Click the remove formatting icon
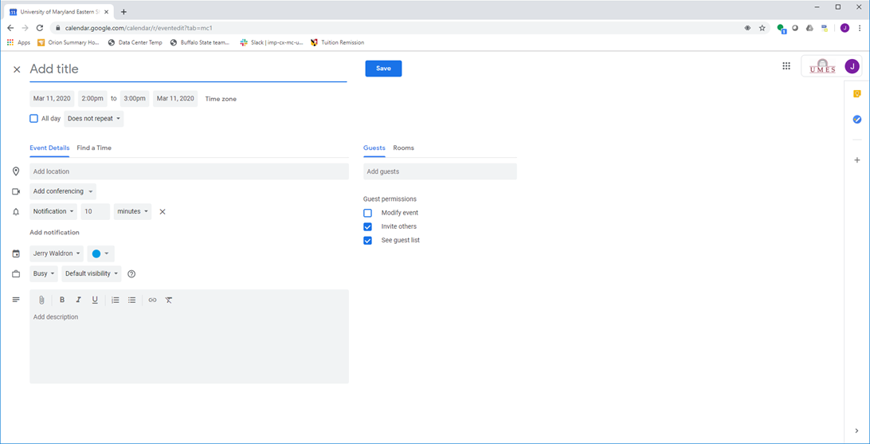 169,300
